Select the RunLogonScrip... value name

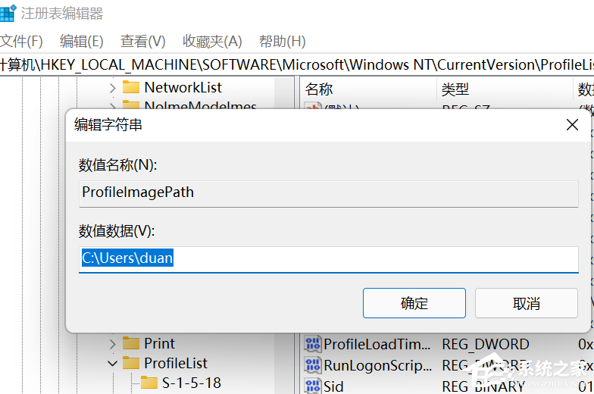(377, 365)
